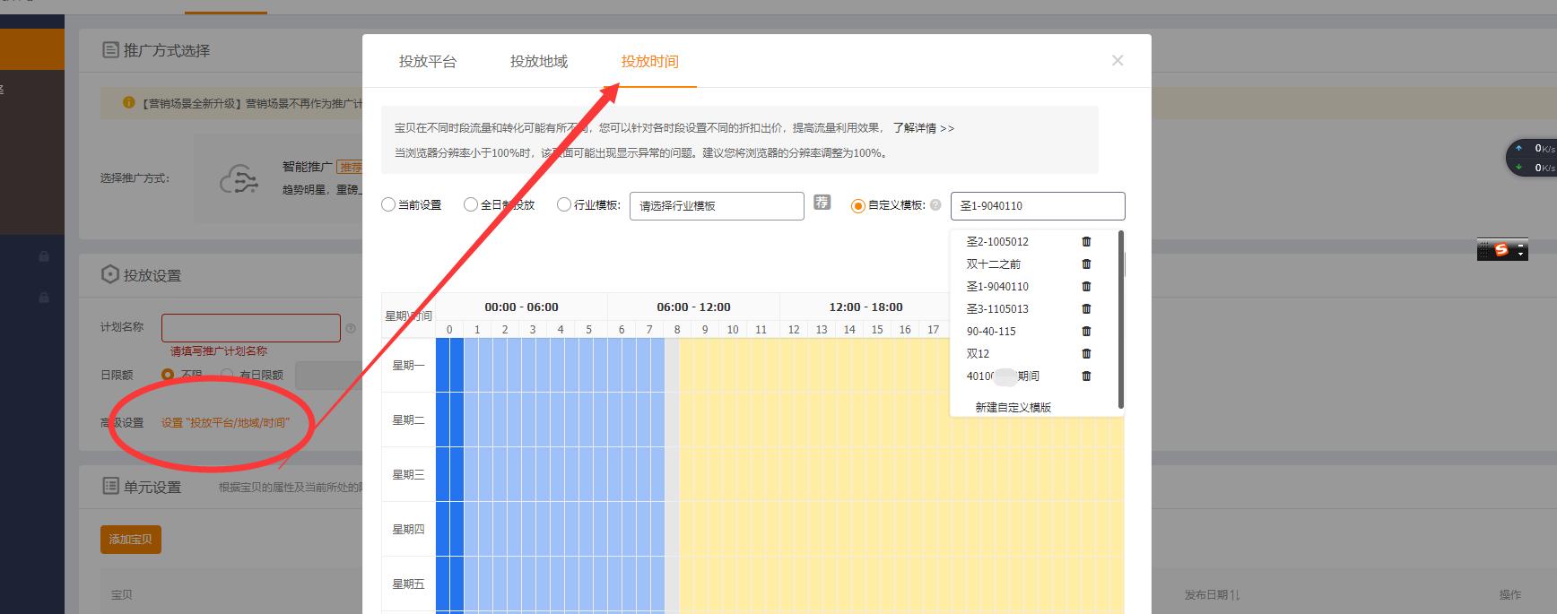The image size is (1557, 614).
Task: Select the 自定义模板 radio button
Action: click(x=858, y=206)
